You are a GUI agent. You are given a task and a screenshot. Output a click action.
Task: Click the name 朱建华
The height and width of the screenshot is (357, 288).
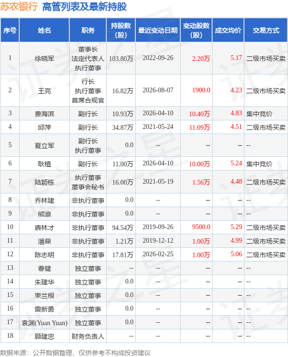(44, 282)
